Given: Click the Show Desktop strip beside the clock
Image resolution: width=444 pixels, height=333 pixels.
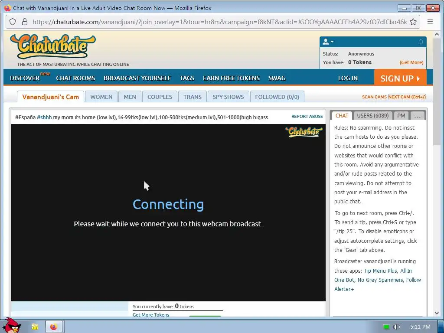Looking at the screenshot, I should click(x=441, y=327).
